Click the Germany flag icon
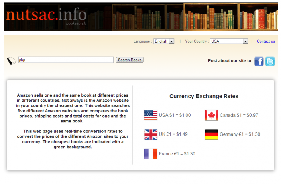This screenshot has width=281, height=184. [212, 134]
